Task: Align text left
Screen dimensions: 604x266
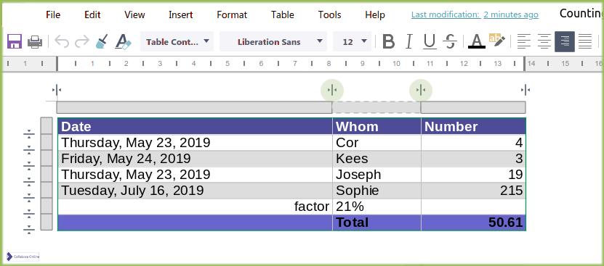Action: (524, 41)
